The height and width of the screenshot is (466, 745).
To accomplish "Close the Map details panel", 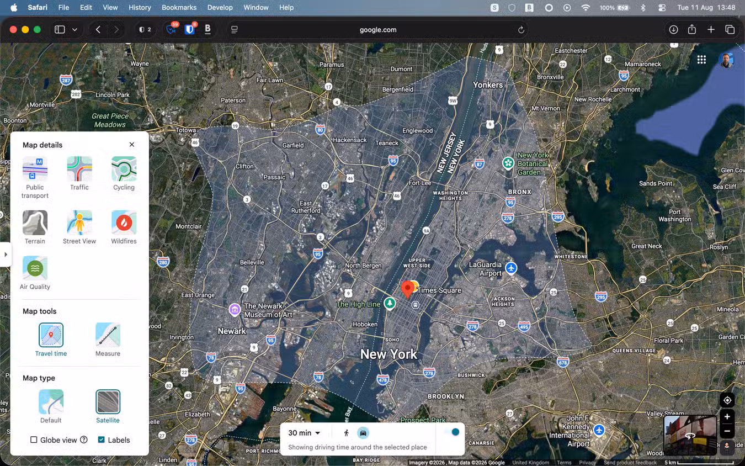I will (132, 145).
